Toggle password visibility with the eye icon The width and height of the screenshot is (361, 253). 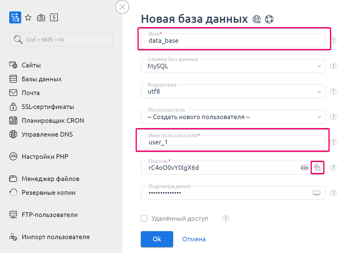tap(304, 168)
